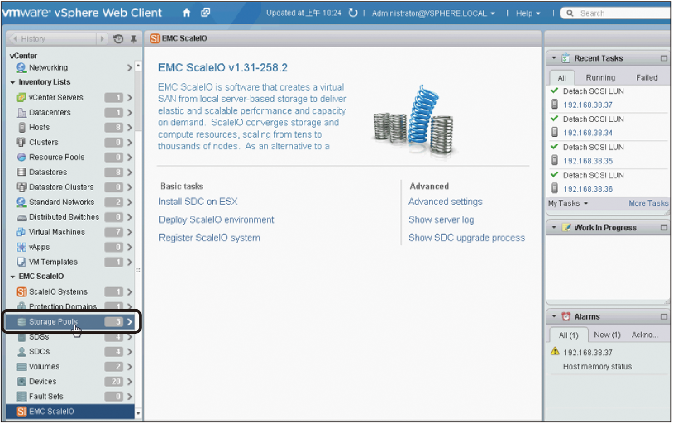This screenshot has height=424, width=673.
Task: Open host 192.168.38.36 task link
Action: (x=588, y=189)
